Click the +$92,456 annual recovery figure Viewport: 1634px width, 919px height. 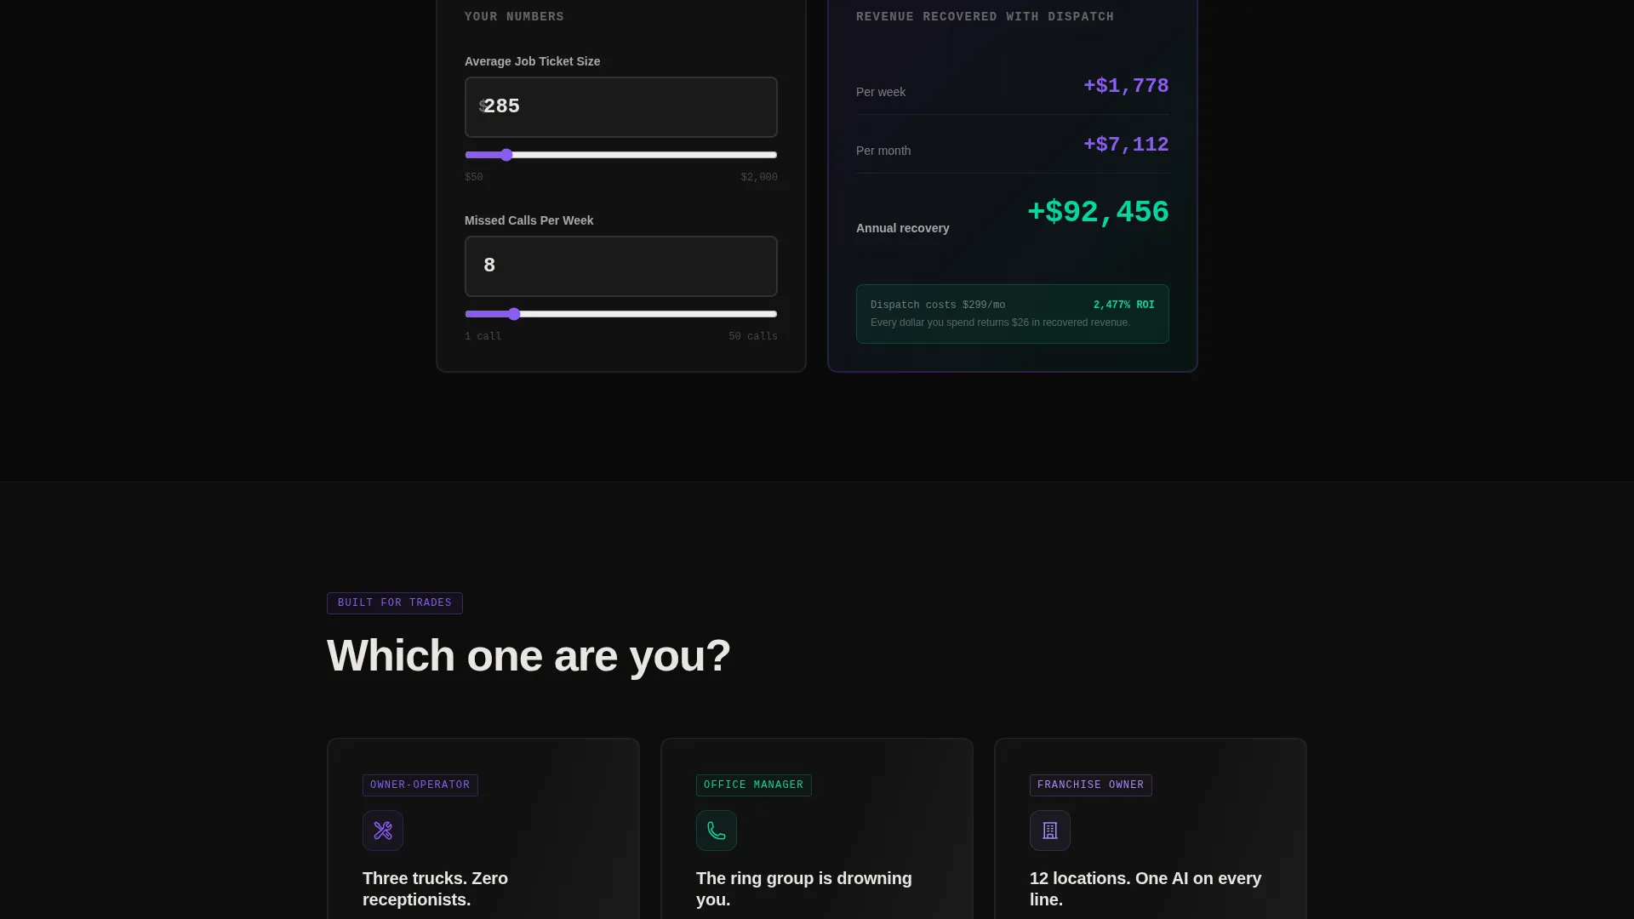(1098, 212)
